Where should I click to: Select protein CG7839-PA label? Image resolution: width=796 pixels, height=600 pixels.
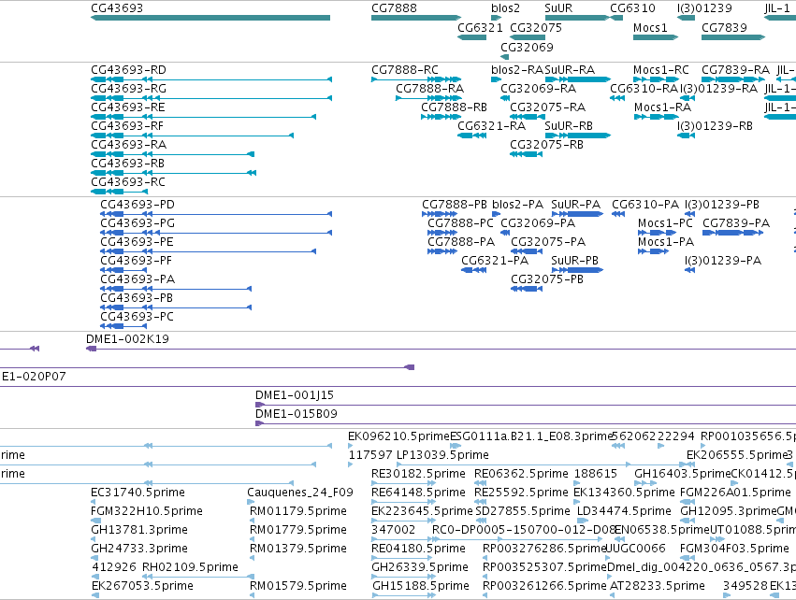coord(737,223)
